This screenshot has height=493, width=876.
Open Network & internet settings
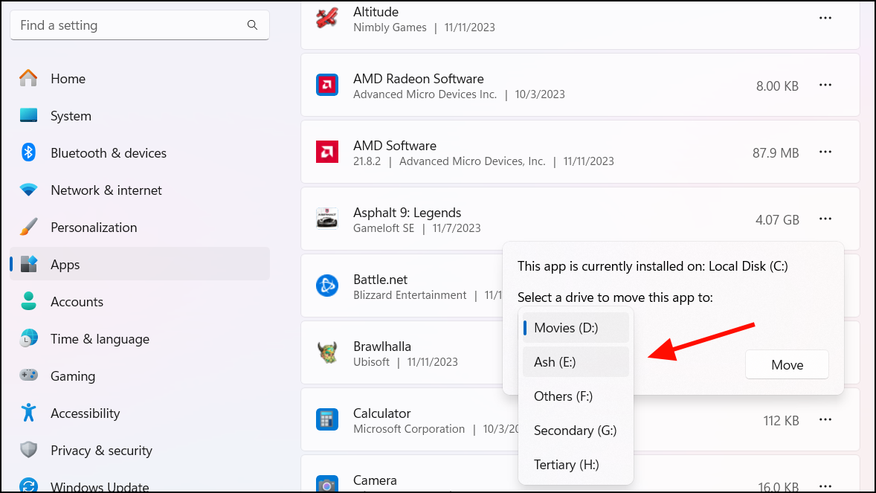pyautogui.click(x=140, y=190)
